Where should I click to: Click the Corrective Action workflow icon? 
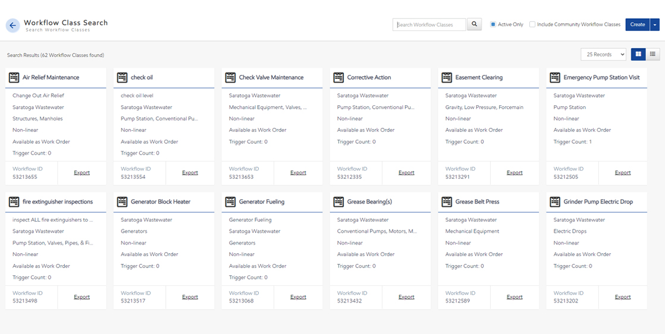coord(338,78)
